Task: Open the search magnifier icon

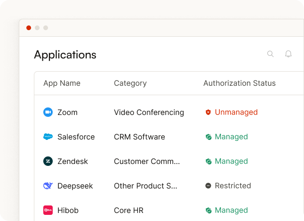Action: tap(270, 54)
